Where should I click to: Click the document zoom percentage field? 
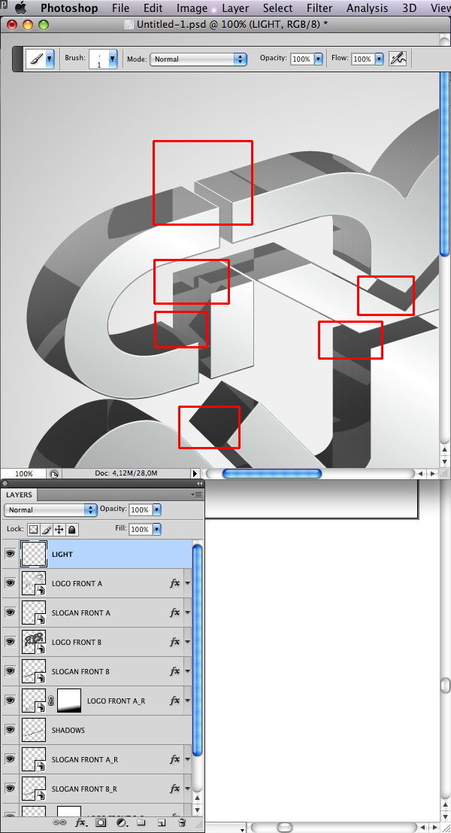[24, 473]
